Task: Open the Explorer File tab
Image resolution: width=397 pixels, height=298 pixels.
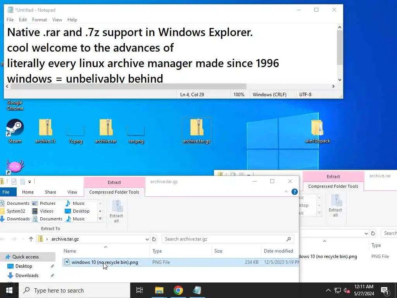Action: tap(7, 192)
